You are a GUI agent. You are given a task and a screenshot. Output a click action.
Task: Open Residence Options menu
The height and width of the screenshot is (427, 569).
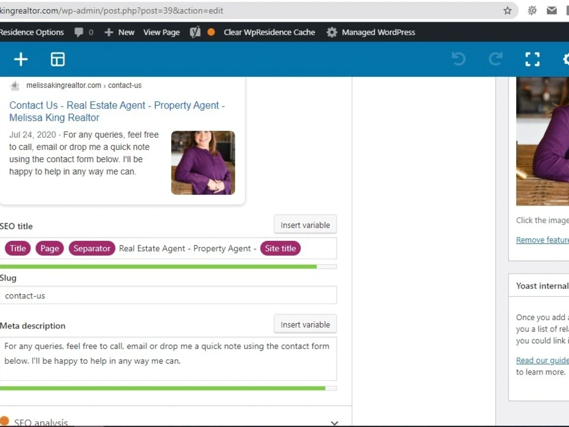point(31,32)
